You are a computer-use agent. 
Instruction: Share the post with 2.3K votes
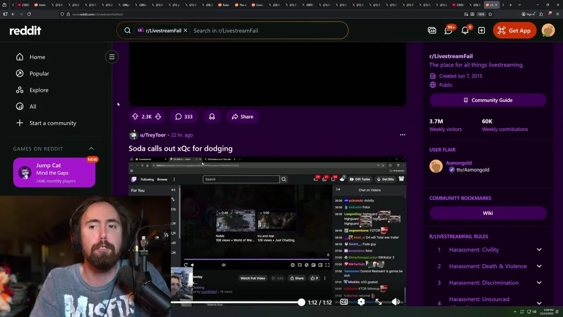pyautogui.click(x=242, y=117)
